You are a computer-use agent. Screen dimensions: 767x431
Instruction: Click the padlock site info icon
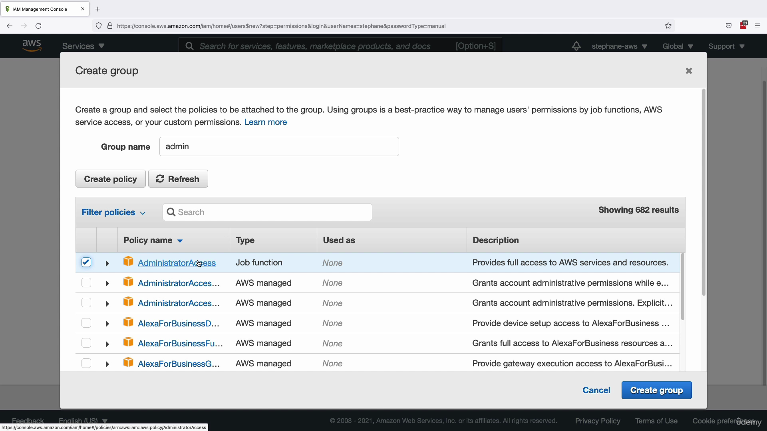pos(110,26)
